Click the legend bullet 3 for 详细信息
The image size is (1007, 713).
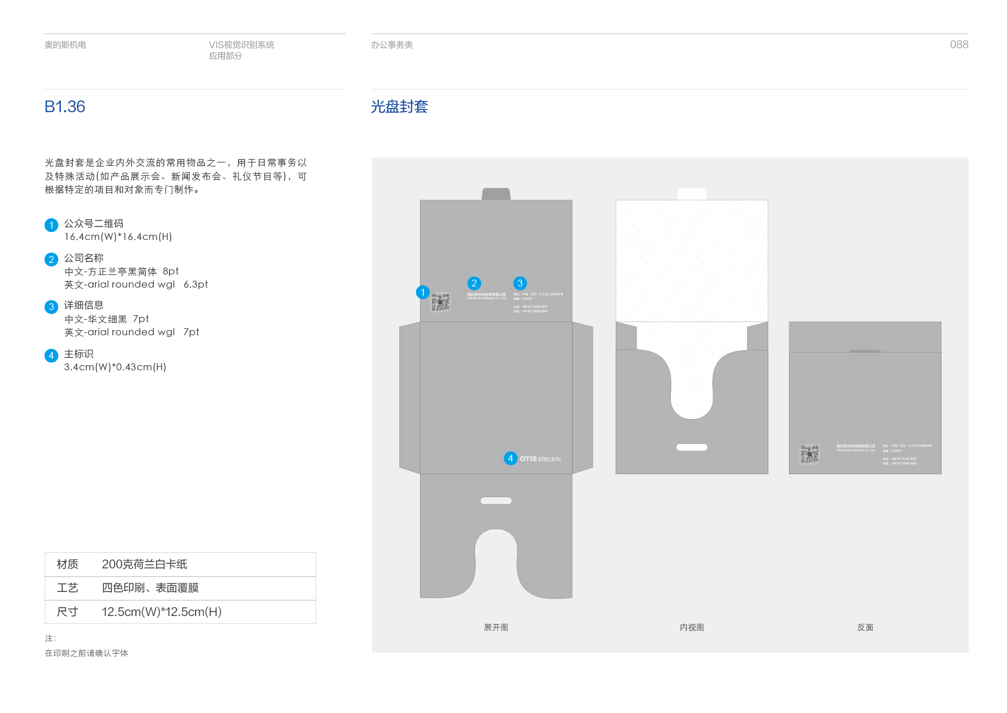51,307
